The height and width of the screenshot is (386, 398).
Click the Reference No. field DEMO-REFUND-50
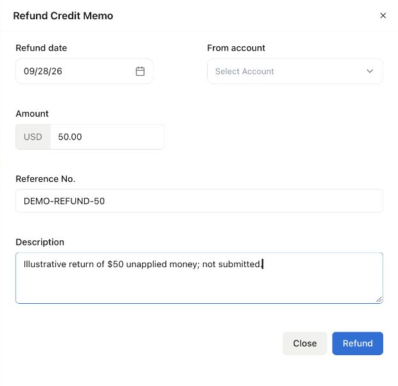point(199,201)
